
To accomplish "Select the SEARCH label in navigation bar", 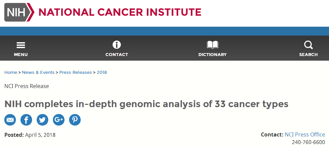I will (308, 55).
